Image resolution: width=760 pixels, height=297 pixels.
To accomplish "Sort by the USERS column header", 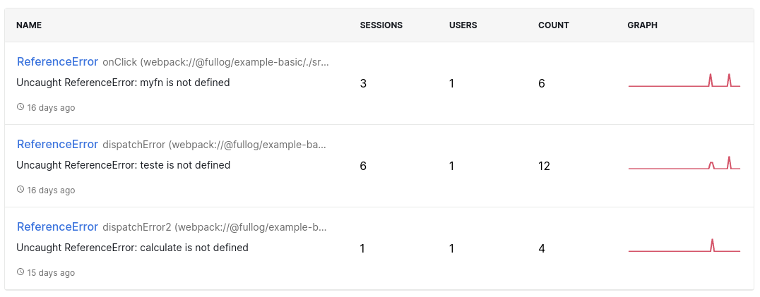I will 463,25.
